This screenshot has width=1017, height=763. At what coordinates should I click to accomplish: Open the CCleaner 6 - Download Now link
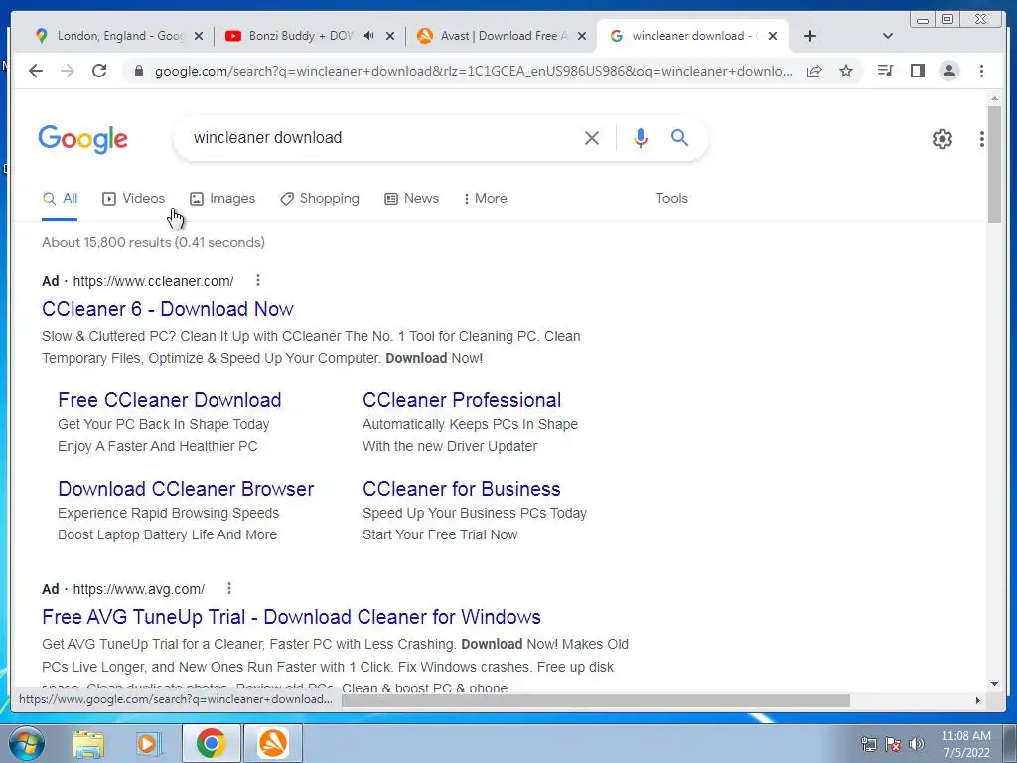[x=167, y=309]
